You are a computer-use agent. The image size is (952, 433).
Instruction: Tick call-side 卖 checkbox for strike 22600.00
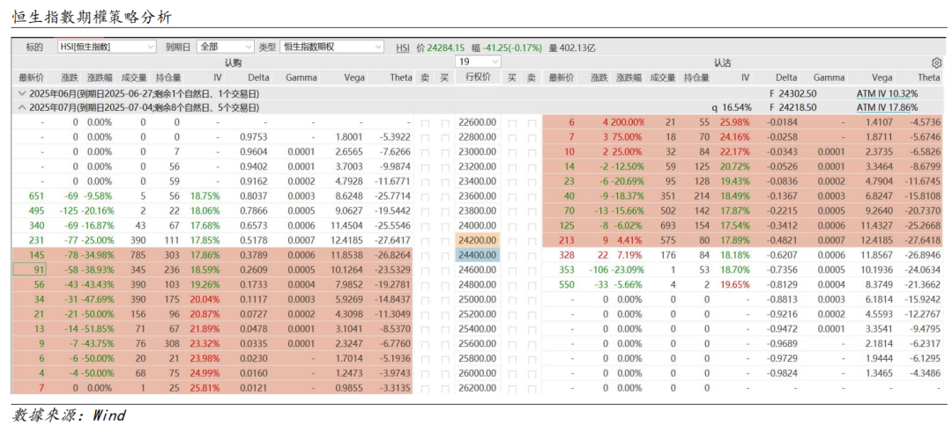(x=425, y=122)
